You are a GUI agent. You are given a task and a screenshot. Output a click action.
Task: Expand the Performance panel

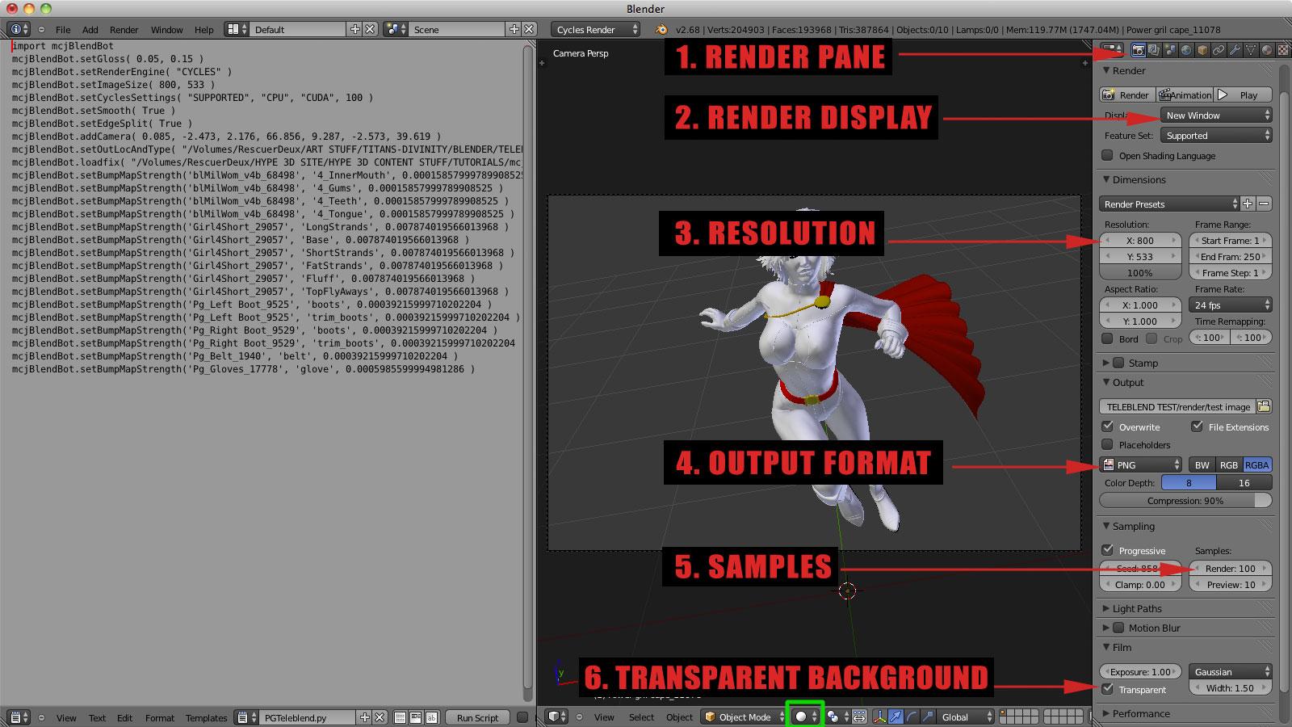pos(1137,713)
